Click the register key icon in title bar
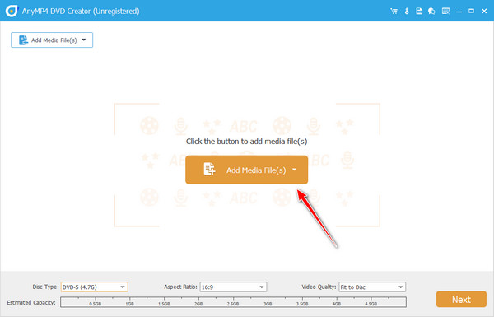 point(407,12)
